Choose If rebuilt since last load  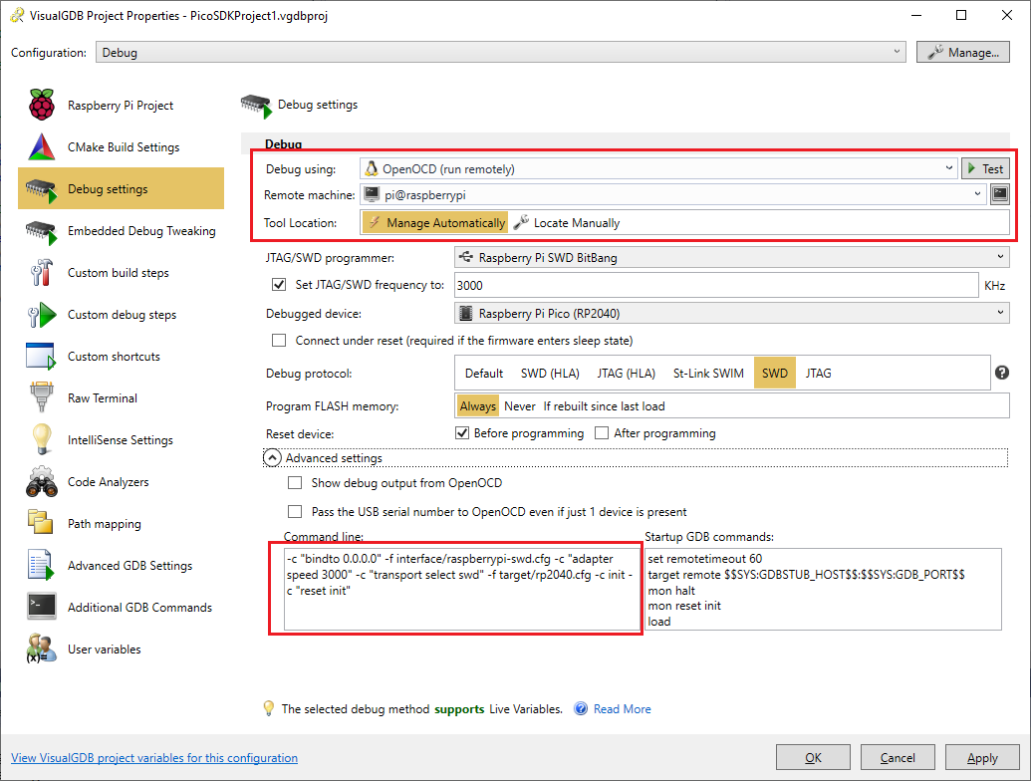click(x=604, y=406)
